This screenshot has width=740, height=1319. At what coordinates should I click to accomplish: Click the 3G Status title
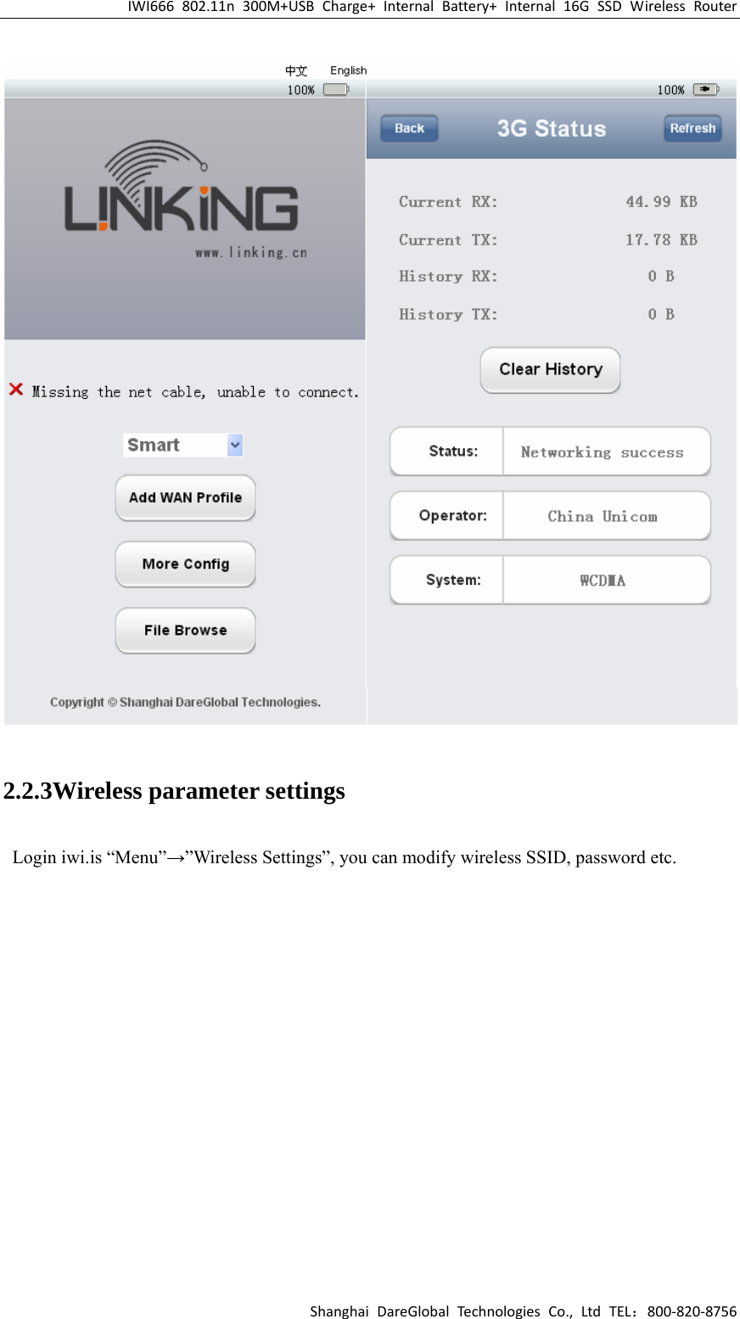pos(552,129)
